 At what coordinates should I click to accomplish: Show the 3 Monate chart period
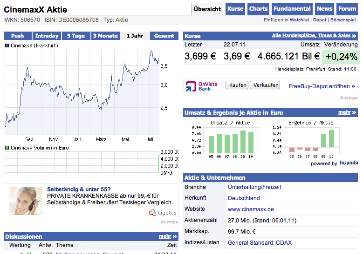105,36
